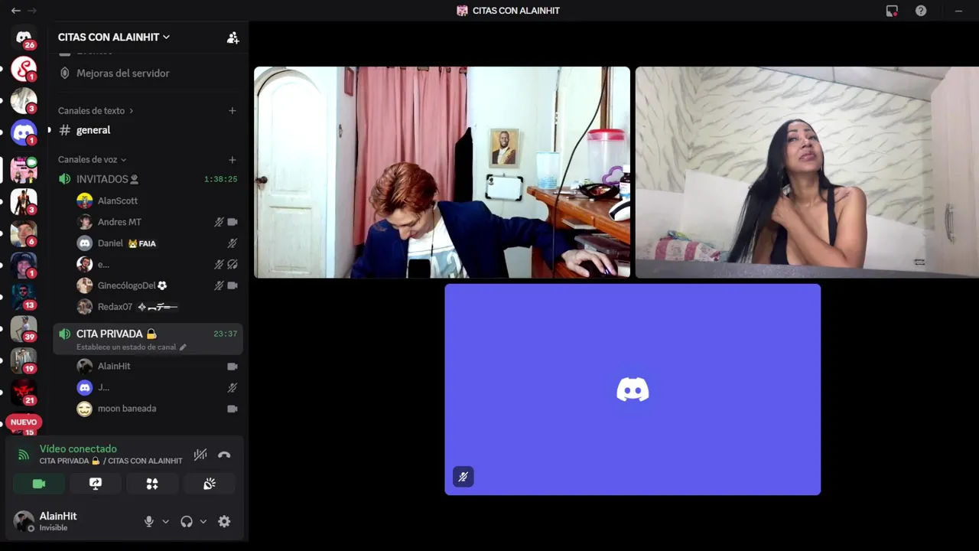Edit channel status pencil under CITA PRIVADA
This screenshot has height=551, width=979.
183,347
